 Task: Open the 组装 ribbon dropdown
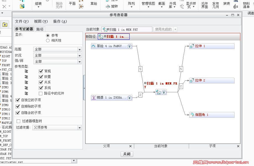pos(39,5)
